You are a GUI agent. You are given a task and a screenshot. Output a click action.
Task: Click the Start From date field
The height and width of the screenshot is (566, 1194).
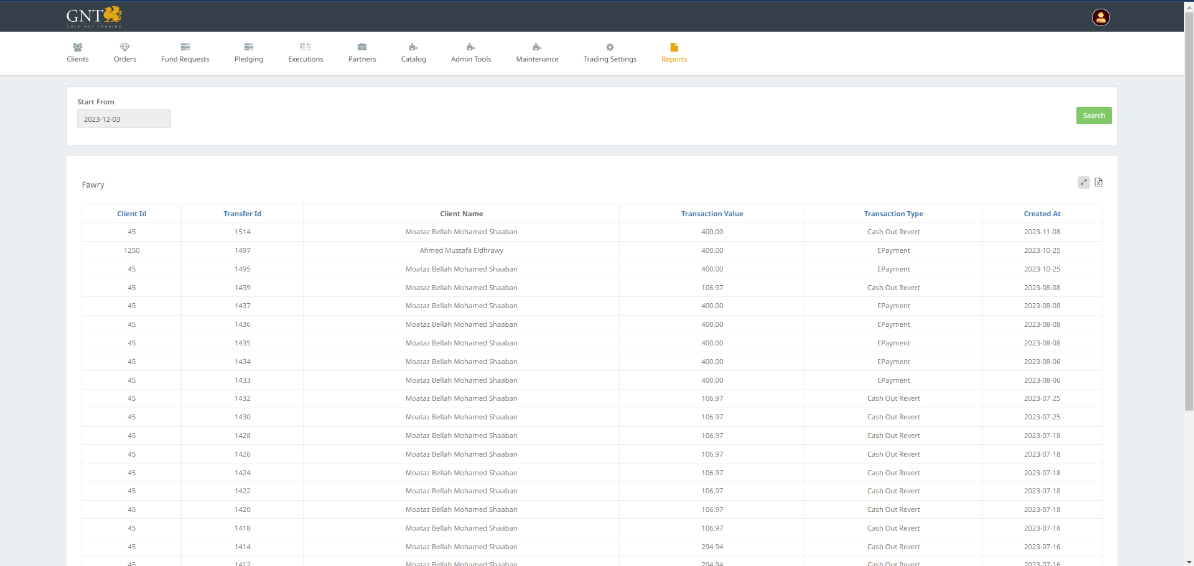tap(124, 119)
